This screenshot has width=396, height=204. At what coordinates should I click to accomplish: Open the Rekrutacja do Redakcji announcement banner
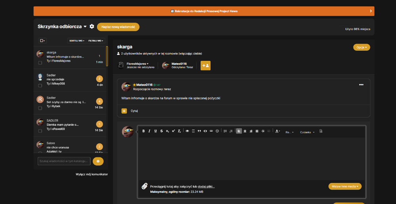click(x=204, y=11)
